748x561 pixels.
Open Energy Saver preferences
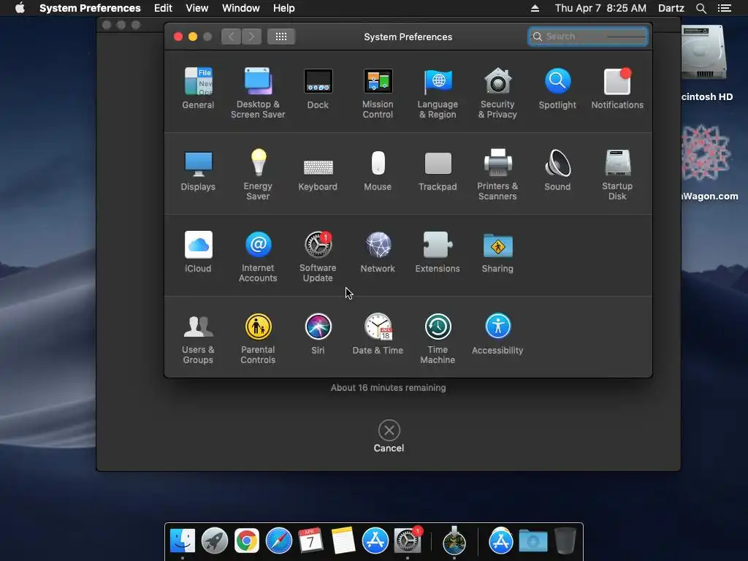(x=258, y=174)
